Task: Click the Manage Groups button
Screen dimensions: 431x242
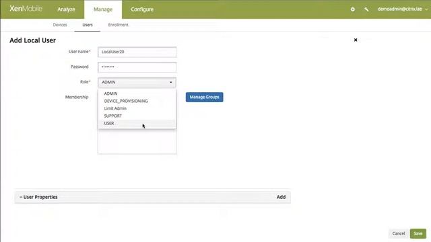Action: coord(205,97)
